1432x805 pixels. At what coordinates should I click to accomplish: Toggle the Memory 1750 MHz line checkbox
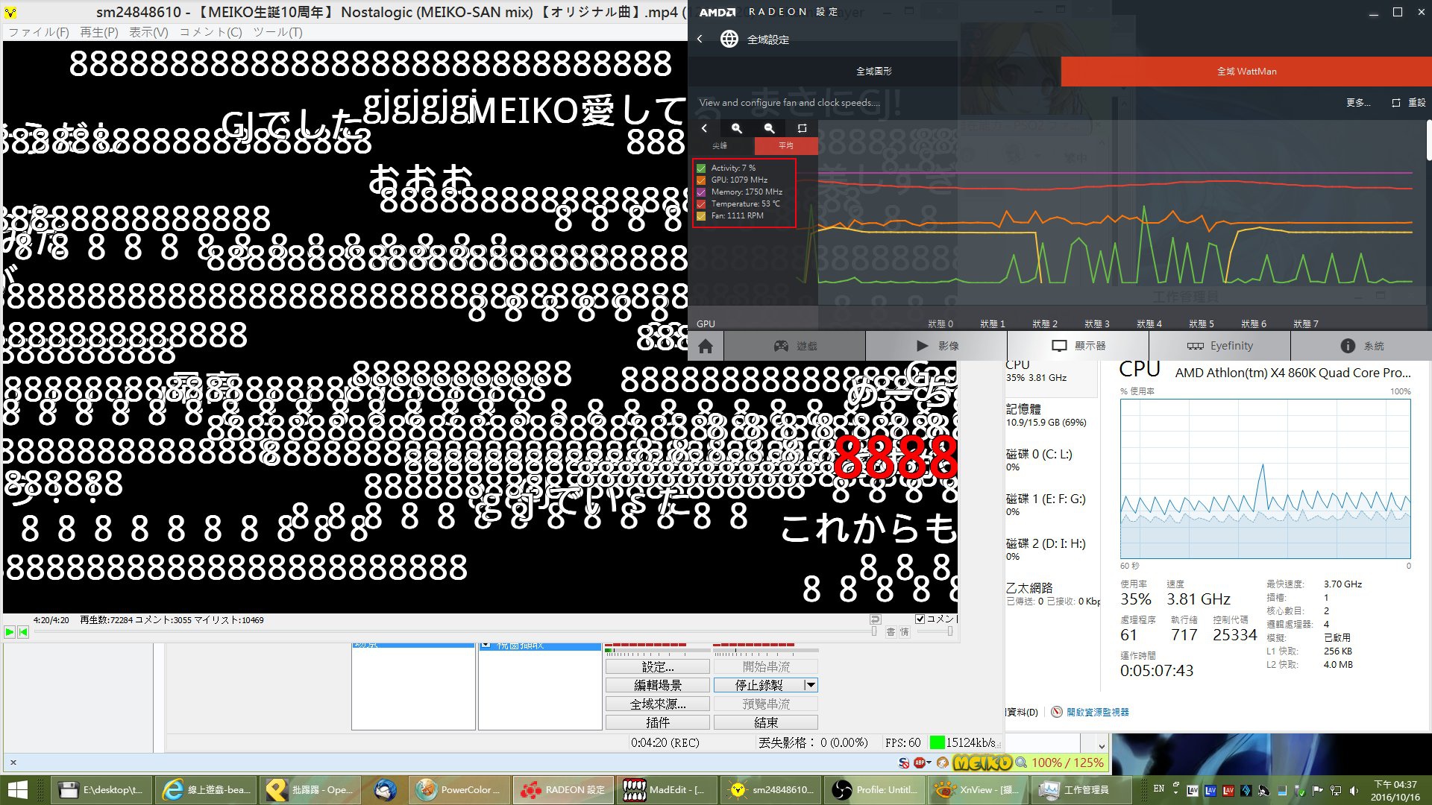pyautogui.click(x=701, y=192)
